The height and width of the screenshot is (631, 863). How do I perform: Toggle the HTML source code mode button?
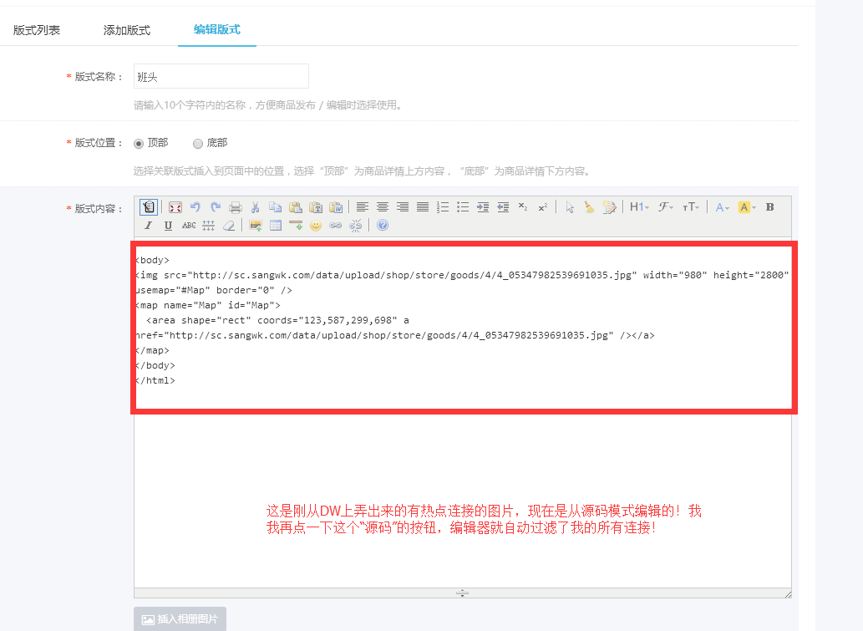pos(149,207)
